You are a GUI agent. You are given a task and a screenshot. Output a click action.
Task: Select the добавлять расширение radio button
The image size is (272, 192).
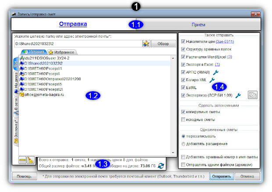click(183, 144)
